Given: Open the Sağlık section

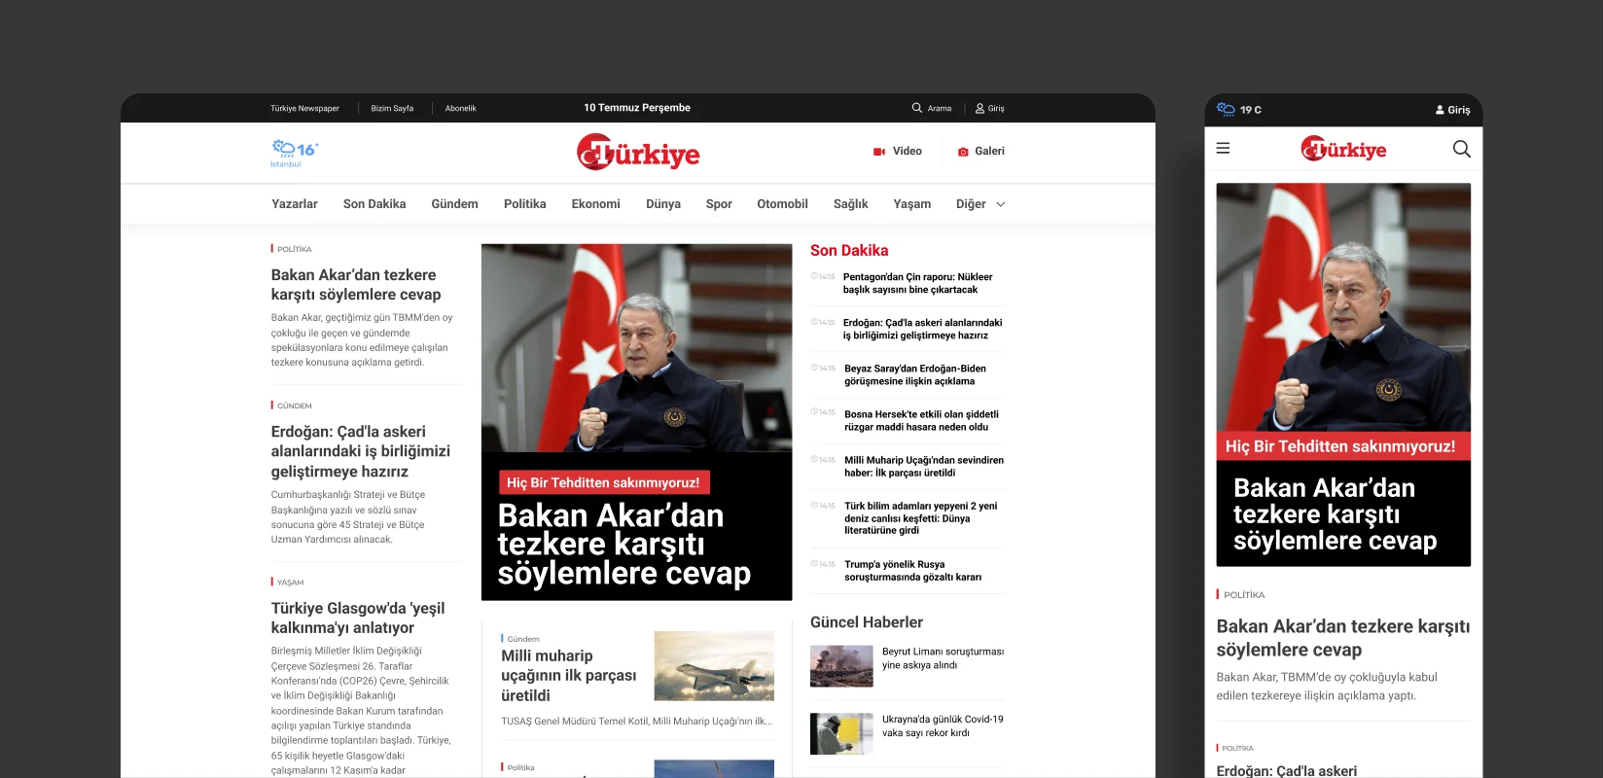Looking at the screenshot, I should pos(850,204).
